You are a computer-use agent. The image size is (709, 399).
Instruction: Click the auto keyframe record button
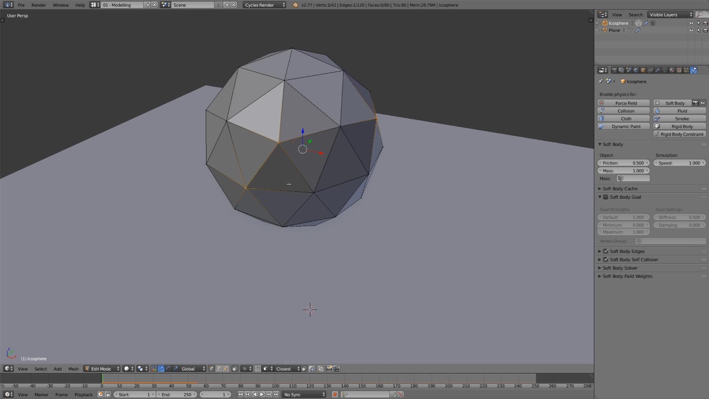335,395
